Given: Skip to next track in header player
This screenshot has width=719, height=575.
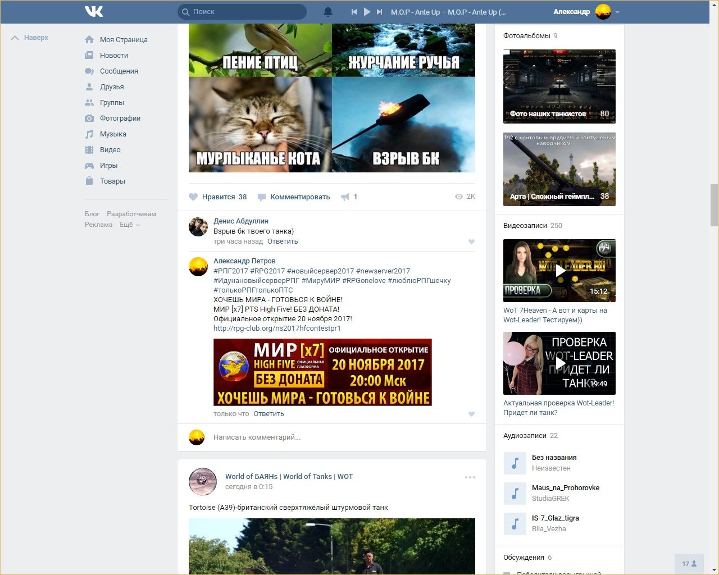Looking at the screenshot, I should click(380, 12).
